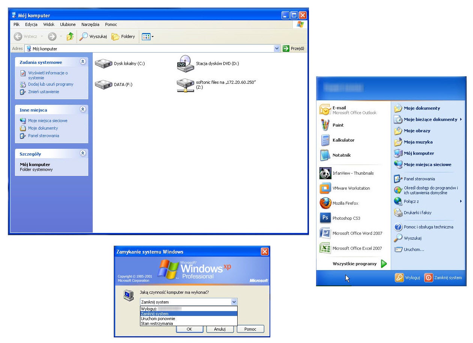Expand Moje bieżące dokumenty submenu
The width and height of the screenshot is (473, 343).
click(x=428, y=119)
